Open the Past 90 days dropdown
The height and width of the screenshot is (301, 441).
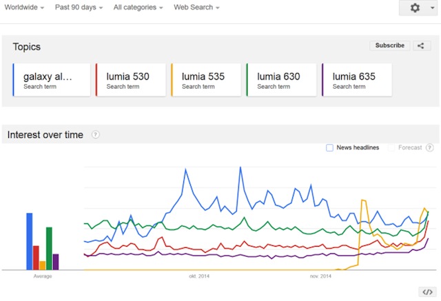(79, 8)
